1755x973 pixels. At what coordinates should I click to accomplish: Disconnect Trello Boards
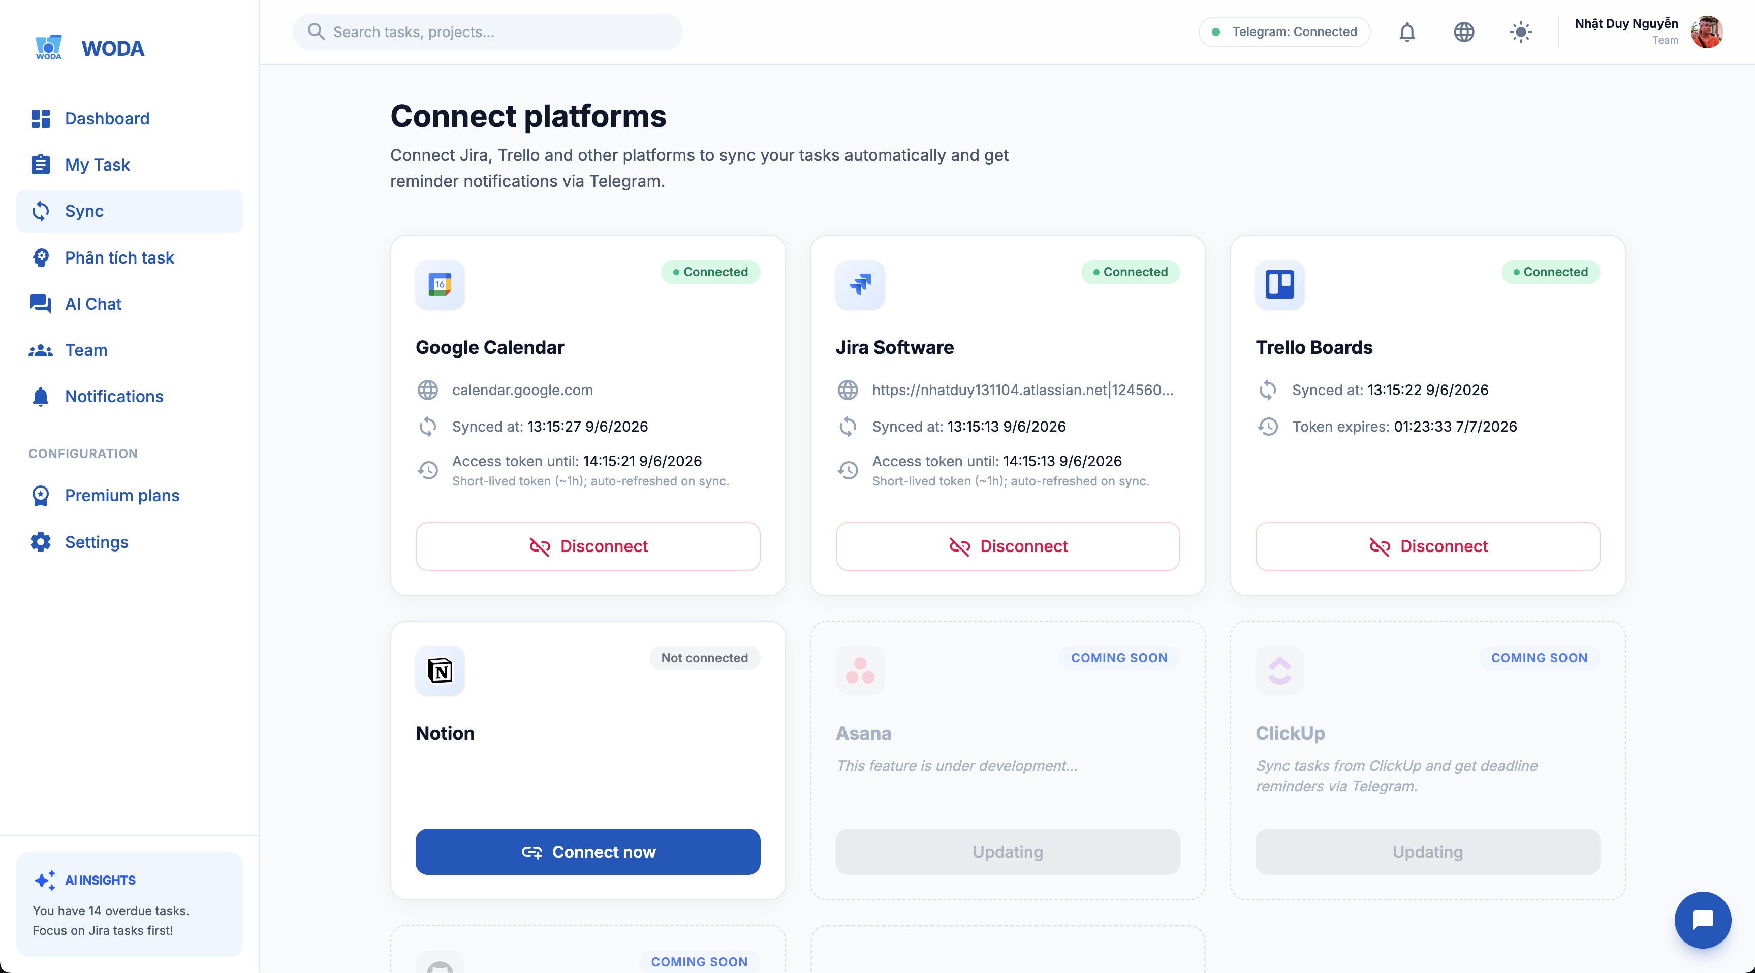coord(1427,546)
